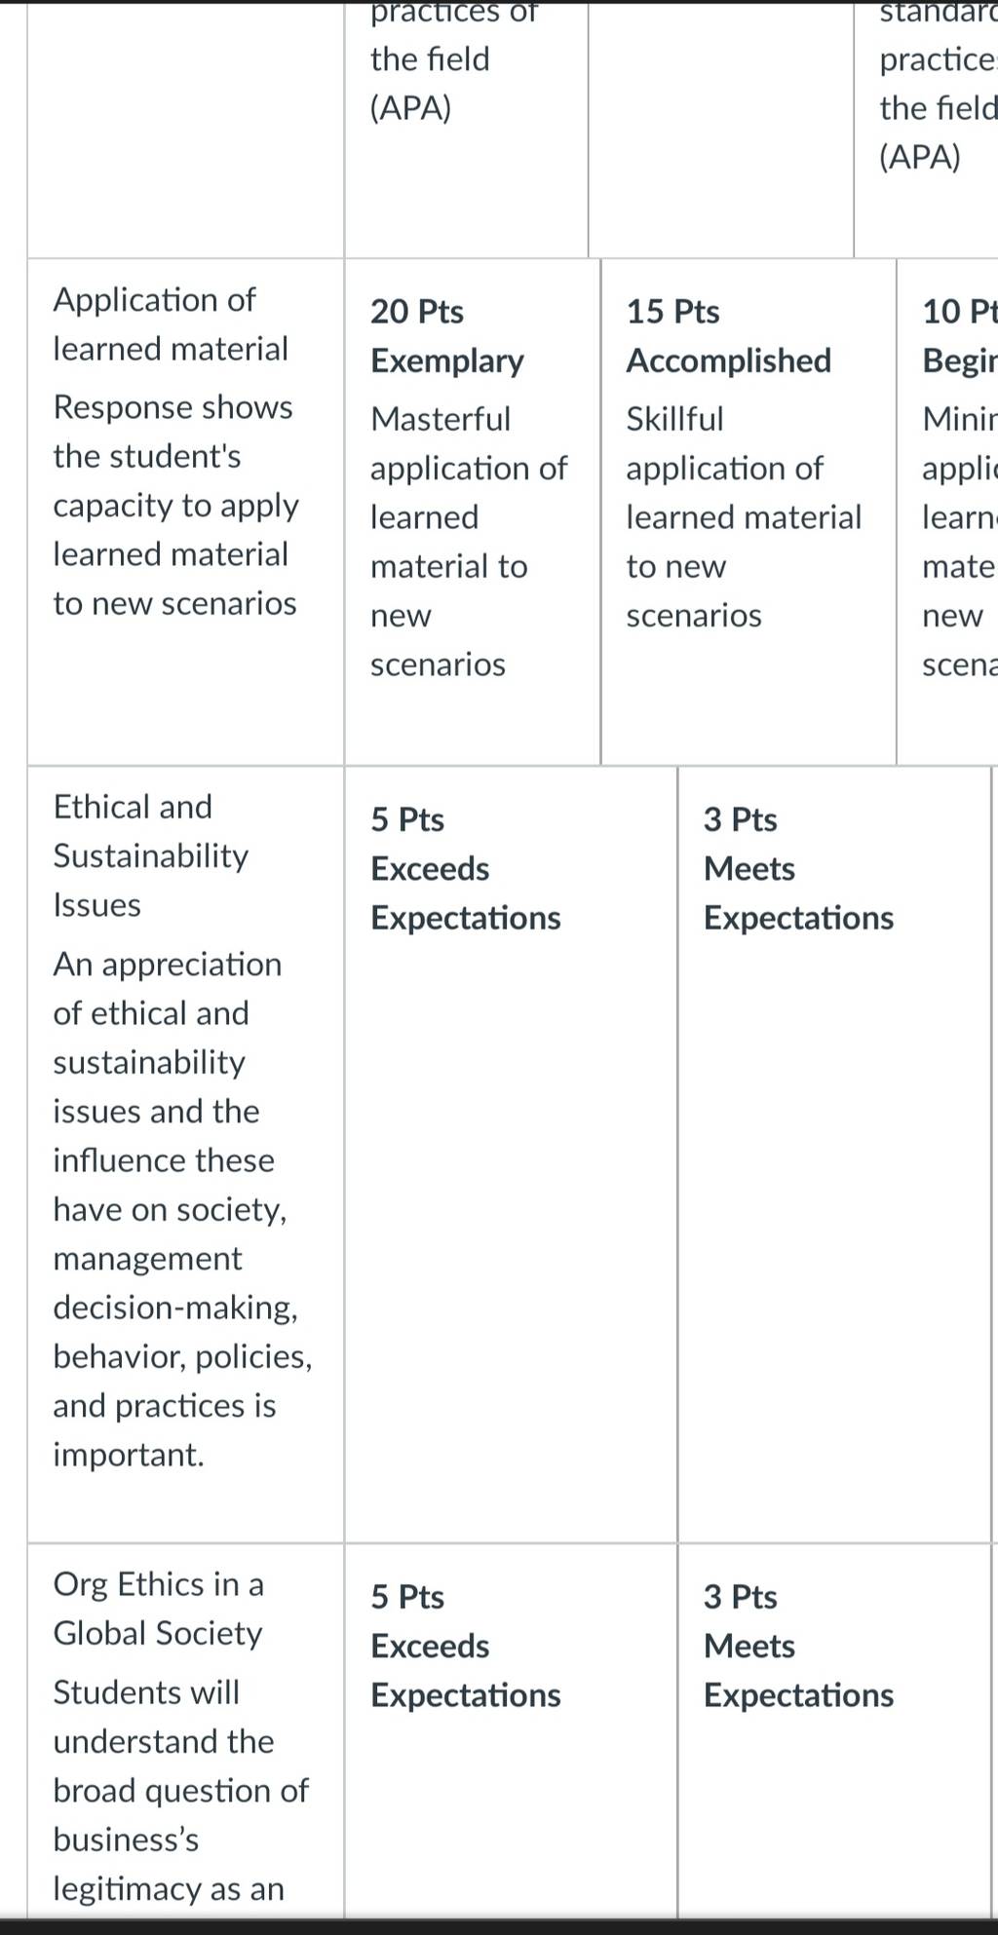Image resolution: width=998 pixels, height=1935 pixels.
Task: Click the partially visible 'standard practices' APA cell
Action: point(926,131)
